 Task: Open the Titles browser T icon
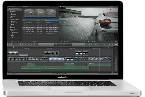[x=107, y=45]
